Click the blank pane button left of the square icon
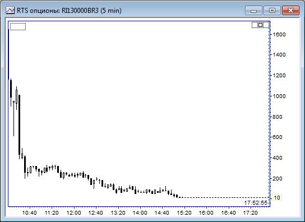 tap(255, 25)
